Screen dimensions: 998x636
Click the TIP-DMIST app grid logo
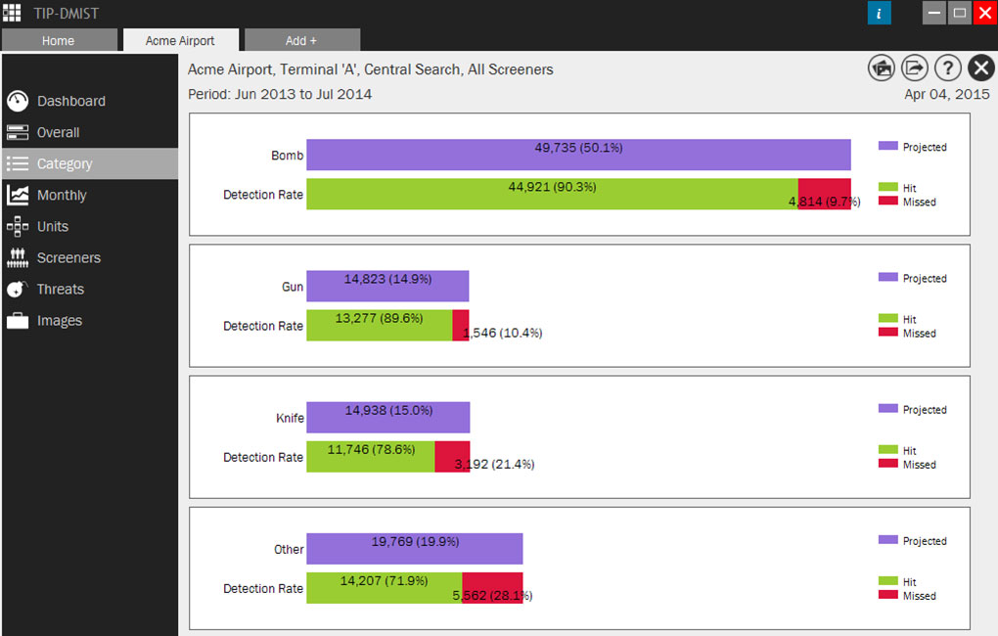point(12,13)
